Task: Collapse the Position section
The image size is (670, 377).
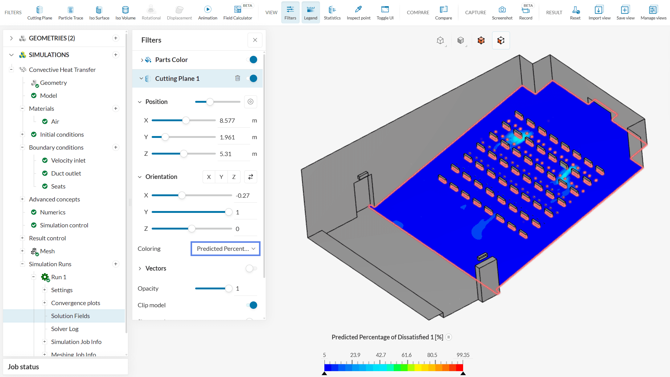Action: [140, 102]
